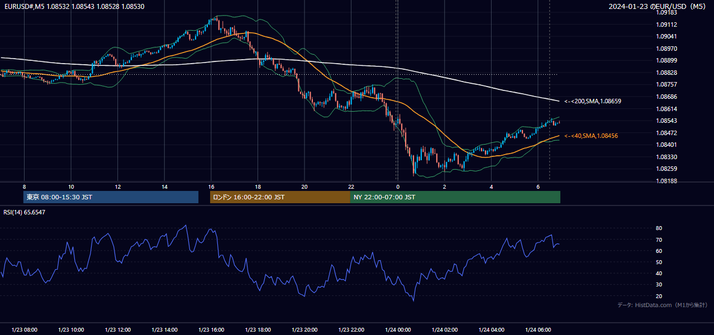The image size is (714, 335).
Task: Click RSI scale value 70
Action: [659, 240]
